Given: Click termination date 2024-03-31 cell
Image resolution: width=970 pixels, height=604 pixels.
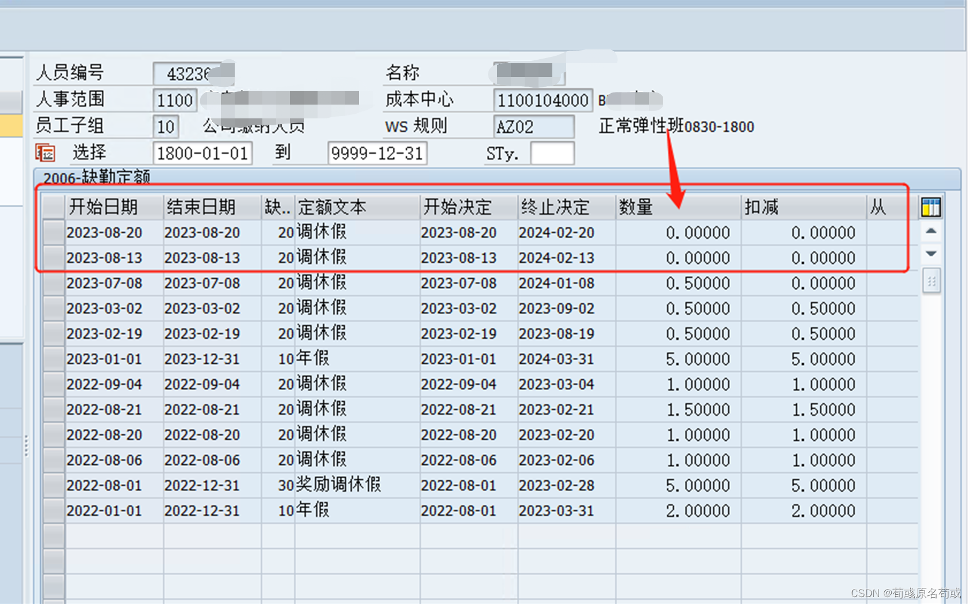Looking at the screenshot, I should pos(567,359).
